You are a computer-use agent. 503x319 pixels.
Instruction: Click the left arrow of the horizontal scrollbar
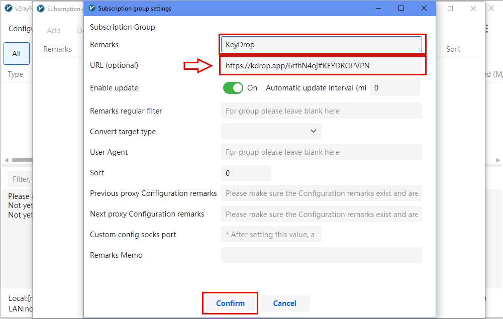6,160
